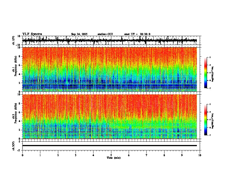
Task: Click the "Time (min)" x-axis label
Action: pos(114,158)
